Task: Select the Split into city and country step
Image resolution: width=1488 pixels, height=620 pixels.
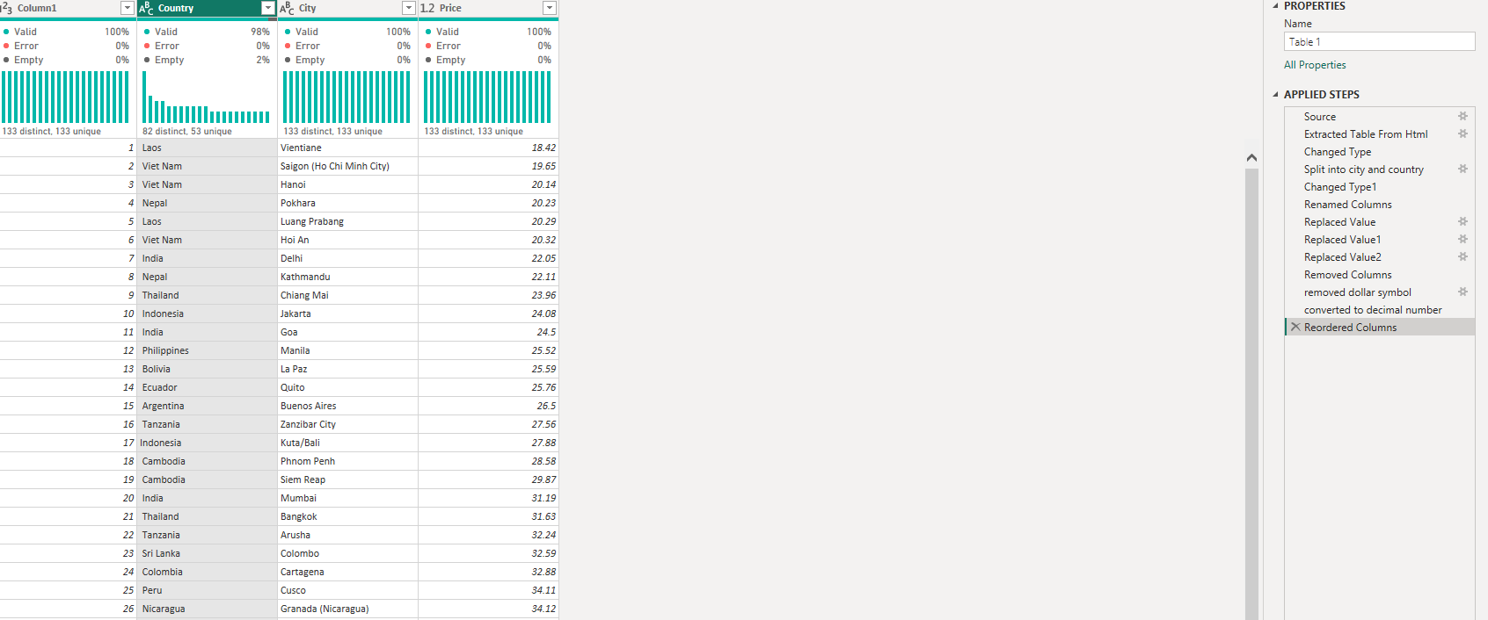Action: (x=1380, y=169)
